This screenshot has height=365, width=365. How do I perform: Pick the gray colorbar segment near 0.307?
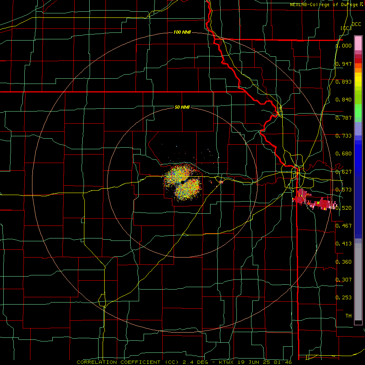(x=358, y=282)
